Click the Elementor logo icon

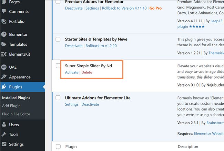pyautogui.click(x=4, y=34)
